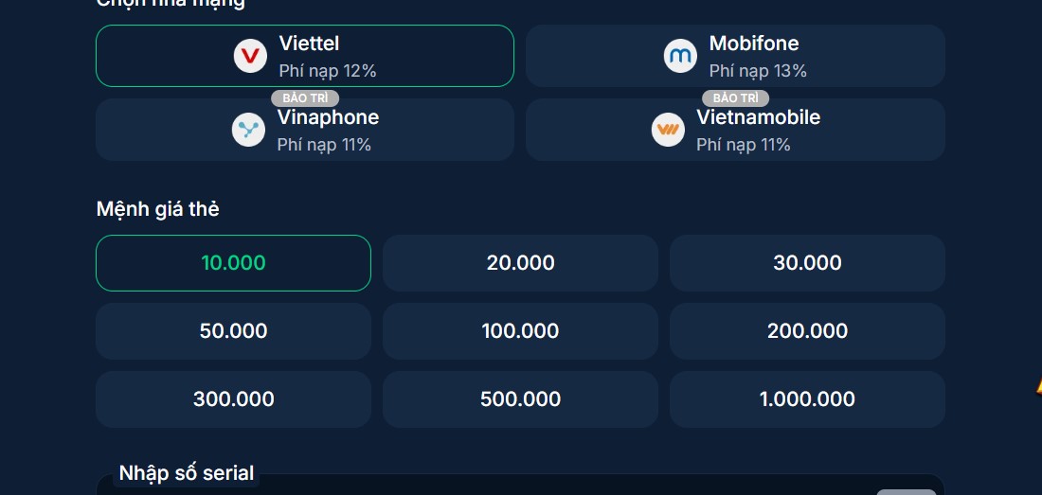Image resolution: width=1042 pixels, height=495 pixels.
Task: Select Viettel as the network provider
Action: [x=304, y=56]
